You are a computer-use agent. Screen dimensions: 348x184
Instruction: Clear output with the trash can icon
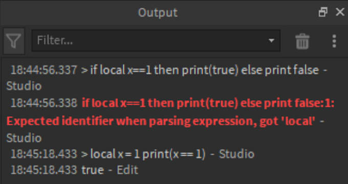[302, 41]
